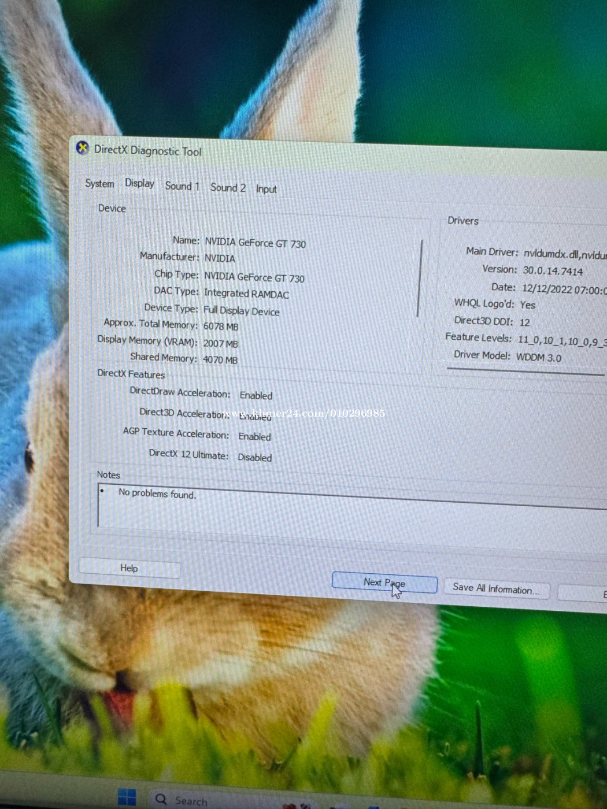
Task: Click the 'Drivers' section label
Action: 463,220
